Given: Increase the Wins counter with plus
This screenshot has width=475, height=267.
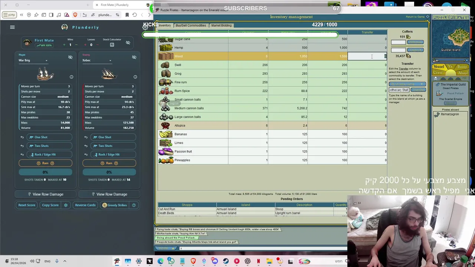Looking at the screenshot, I should click(x=64, y=45).
